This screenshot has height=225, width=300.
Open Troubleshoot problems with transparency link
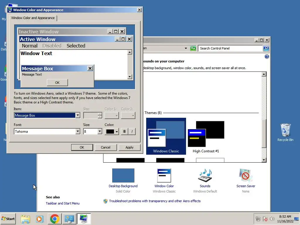pos(155,201)
